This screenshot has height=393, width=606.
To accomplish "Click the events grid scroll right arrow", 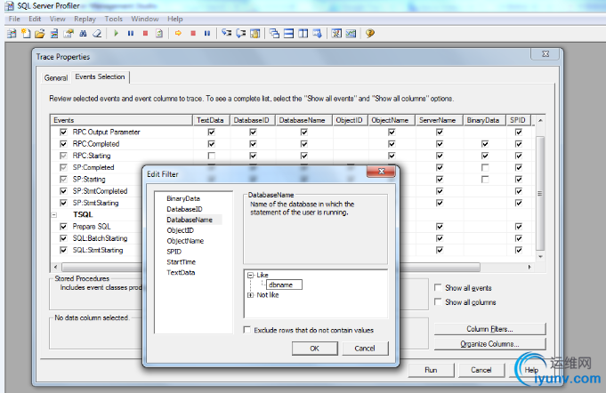I will point(529,267).
